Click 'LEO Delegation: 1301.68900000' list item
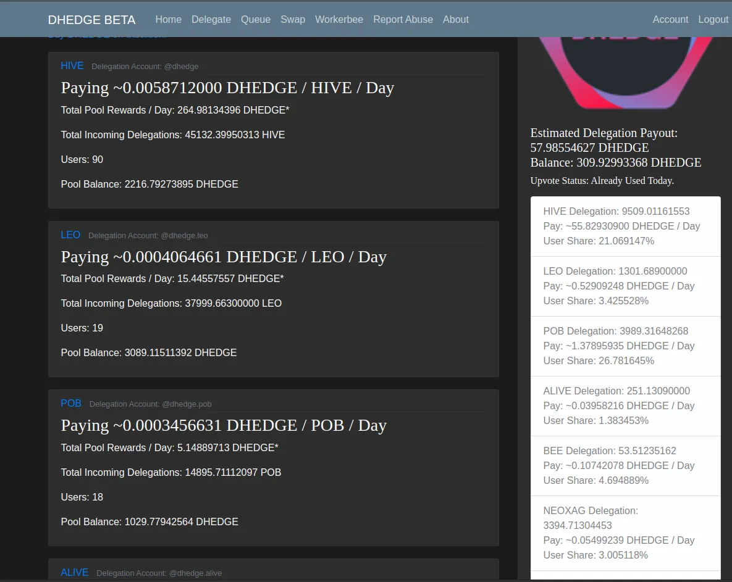Image resolution: width=732 pixels, height=582 pixels. click(615, 271)
